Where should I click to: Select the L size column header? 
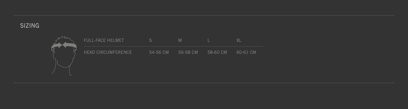(209, 40)
